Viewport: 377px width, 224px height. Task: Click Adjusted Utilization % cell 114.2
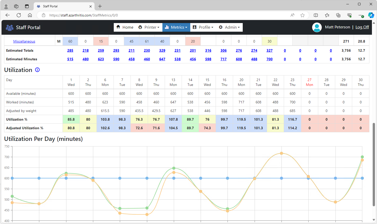pos(292,128)
